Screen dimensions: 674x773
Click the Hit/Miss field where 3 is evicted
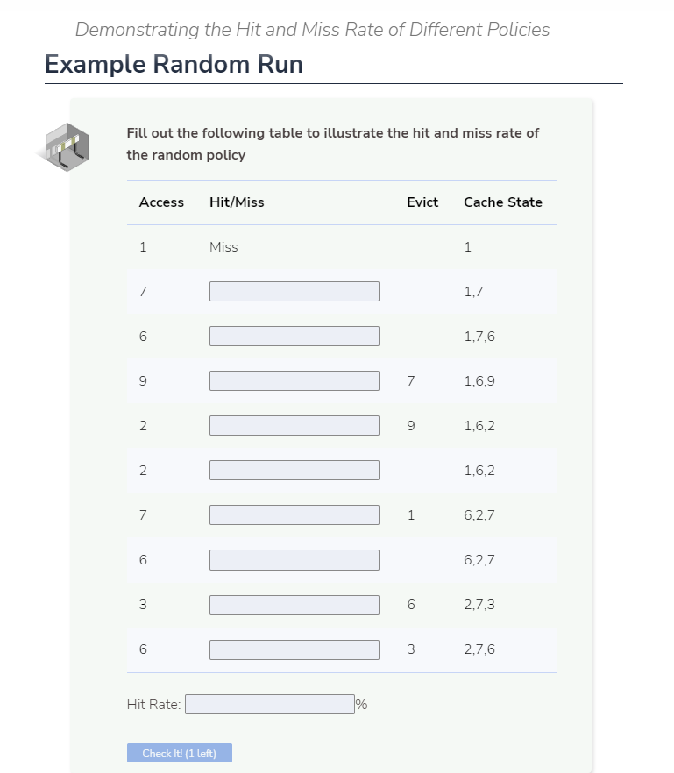pos(294,649)
